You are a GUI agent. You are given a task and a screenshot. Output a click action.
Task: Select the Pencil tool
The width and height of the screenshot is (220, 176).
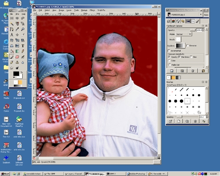click(23, 51)
